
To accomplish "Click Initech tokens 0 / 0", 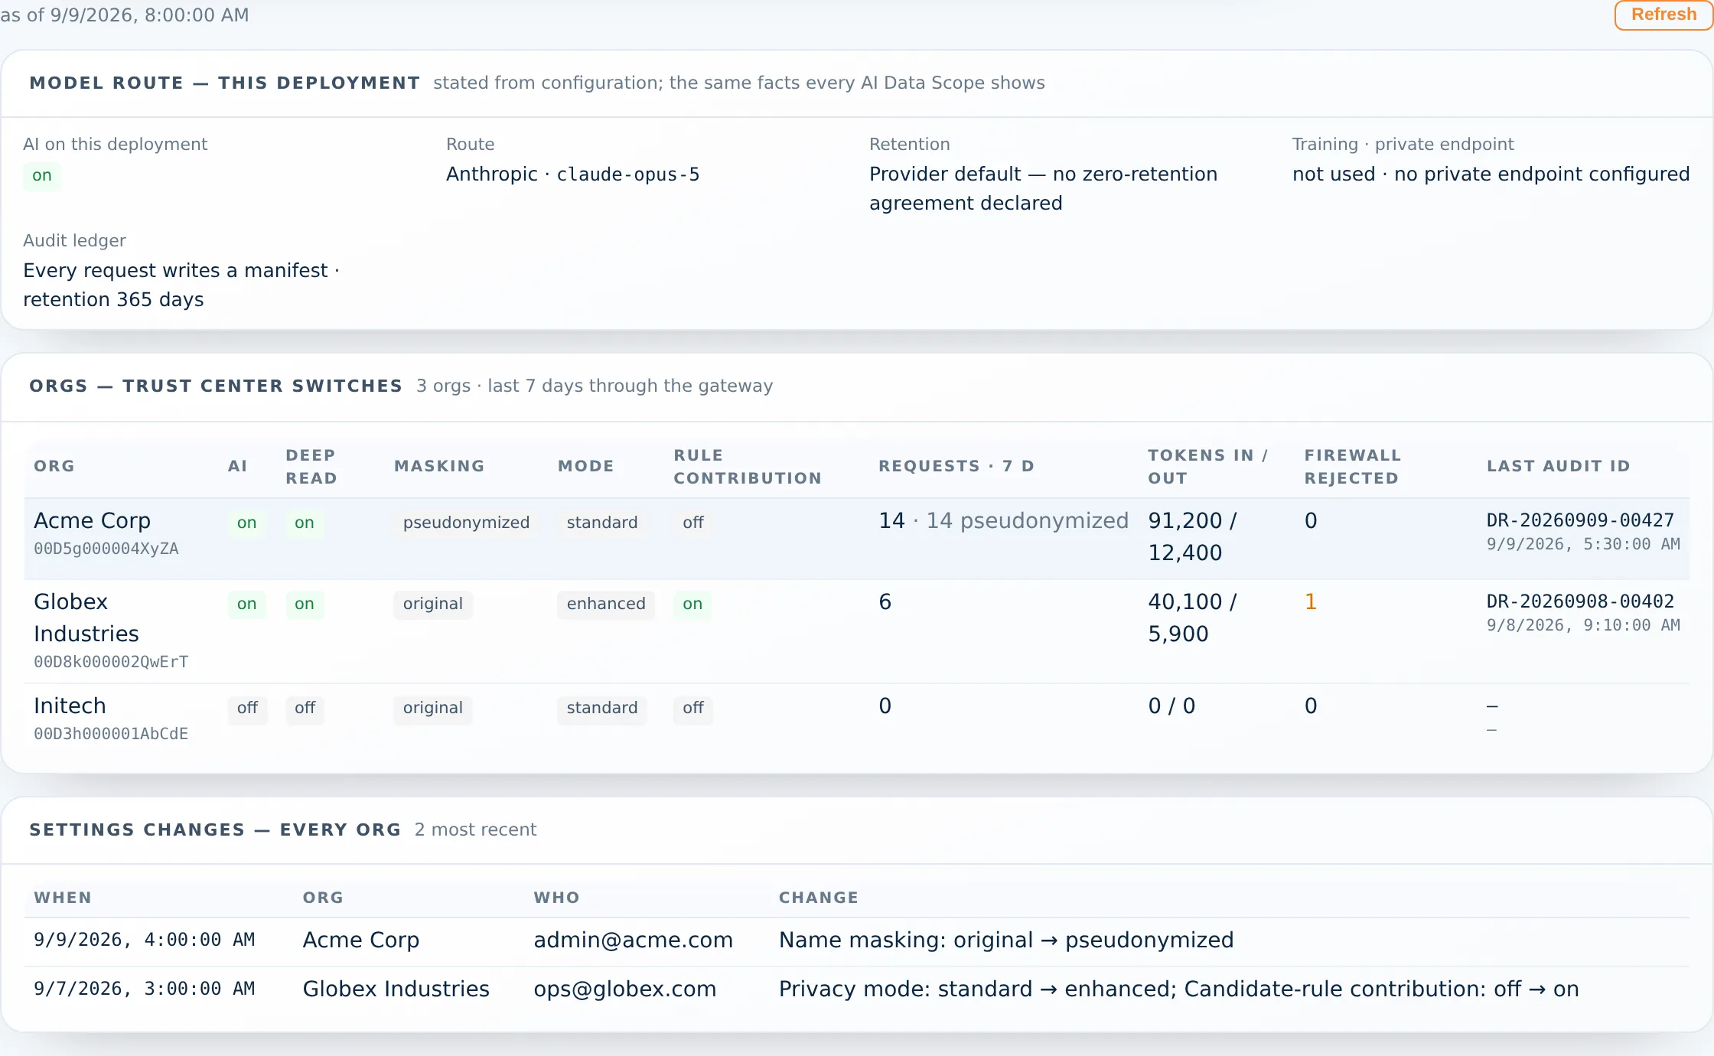I will [1171, 706].
